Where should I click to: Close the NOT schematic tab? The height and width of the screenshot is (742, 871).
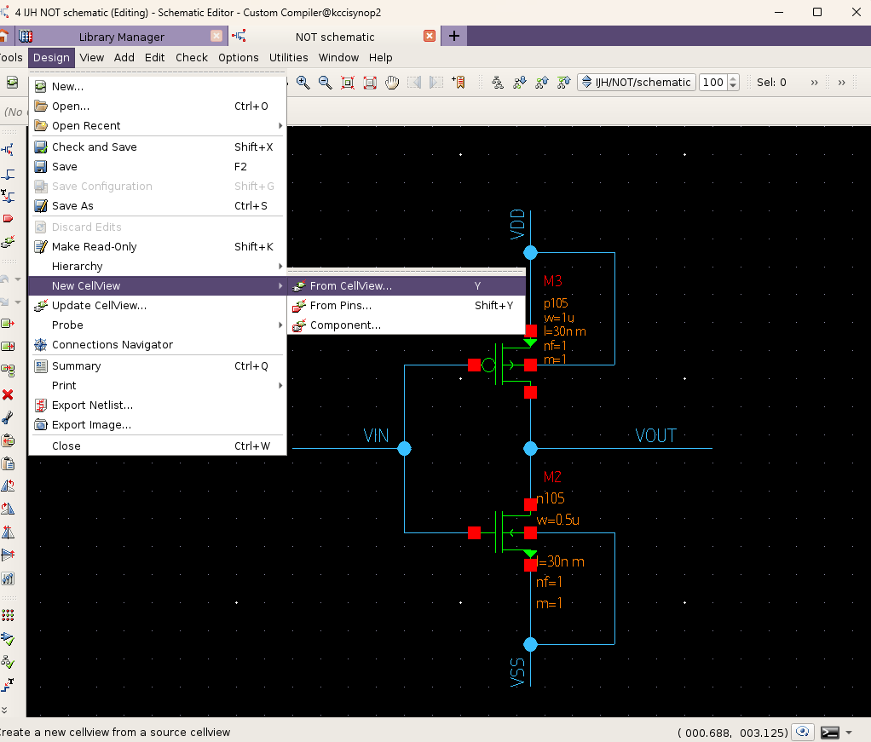(430, 36)
